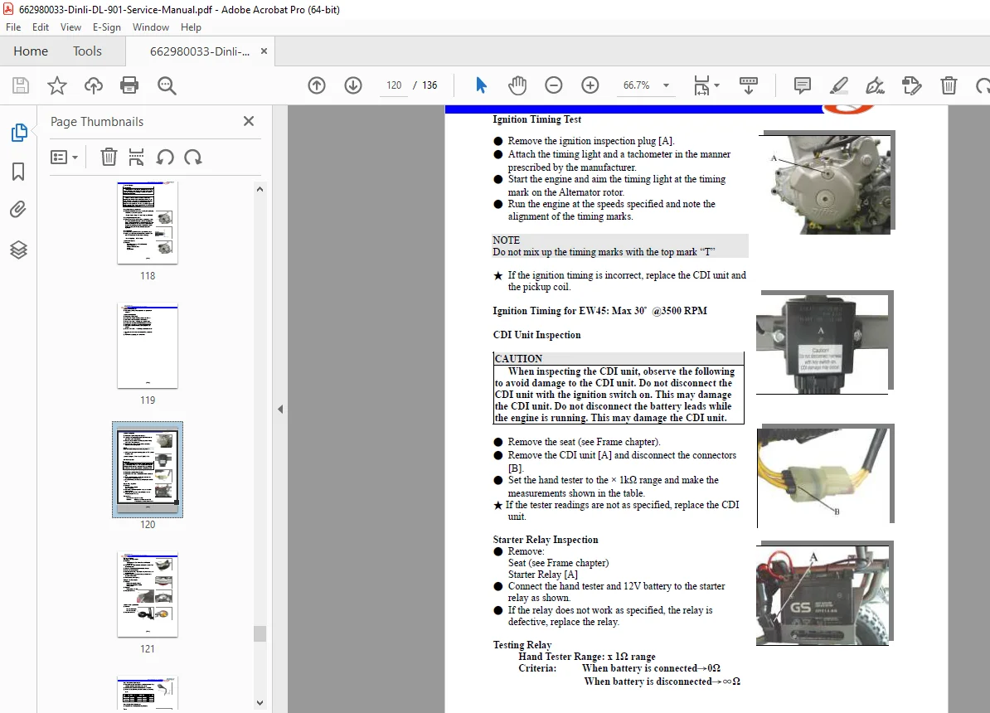The height and width of the screenshot is (713, 990).
Task: Open the Help menu
Action: tap(191, 27)
